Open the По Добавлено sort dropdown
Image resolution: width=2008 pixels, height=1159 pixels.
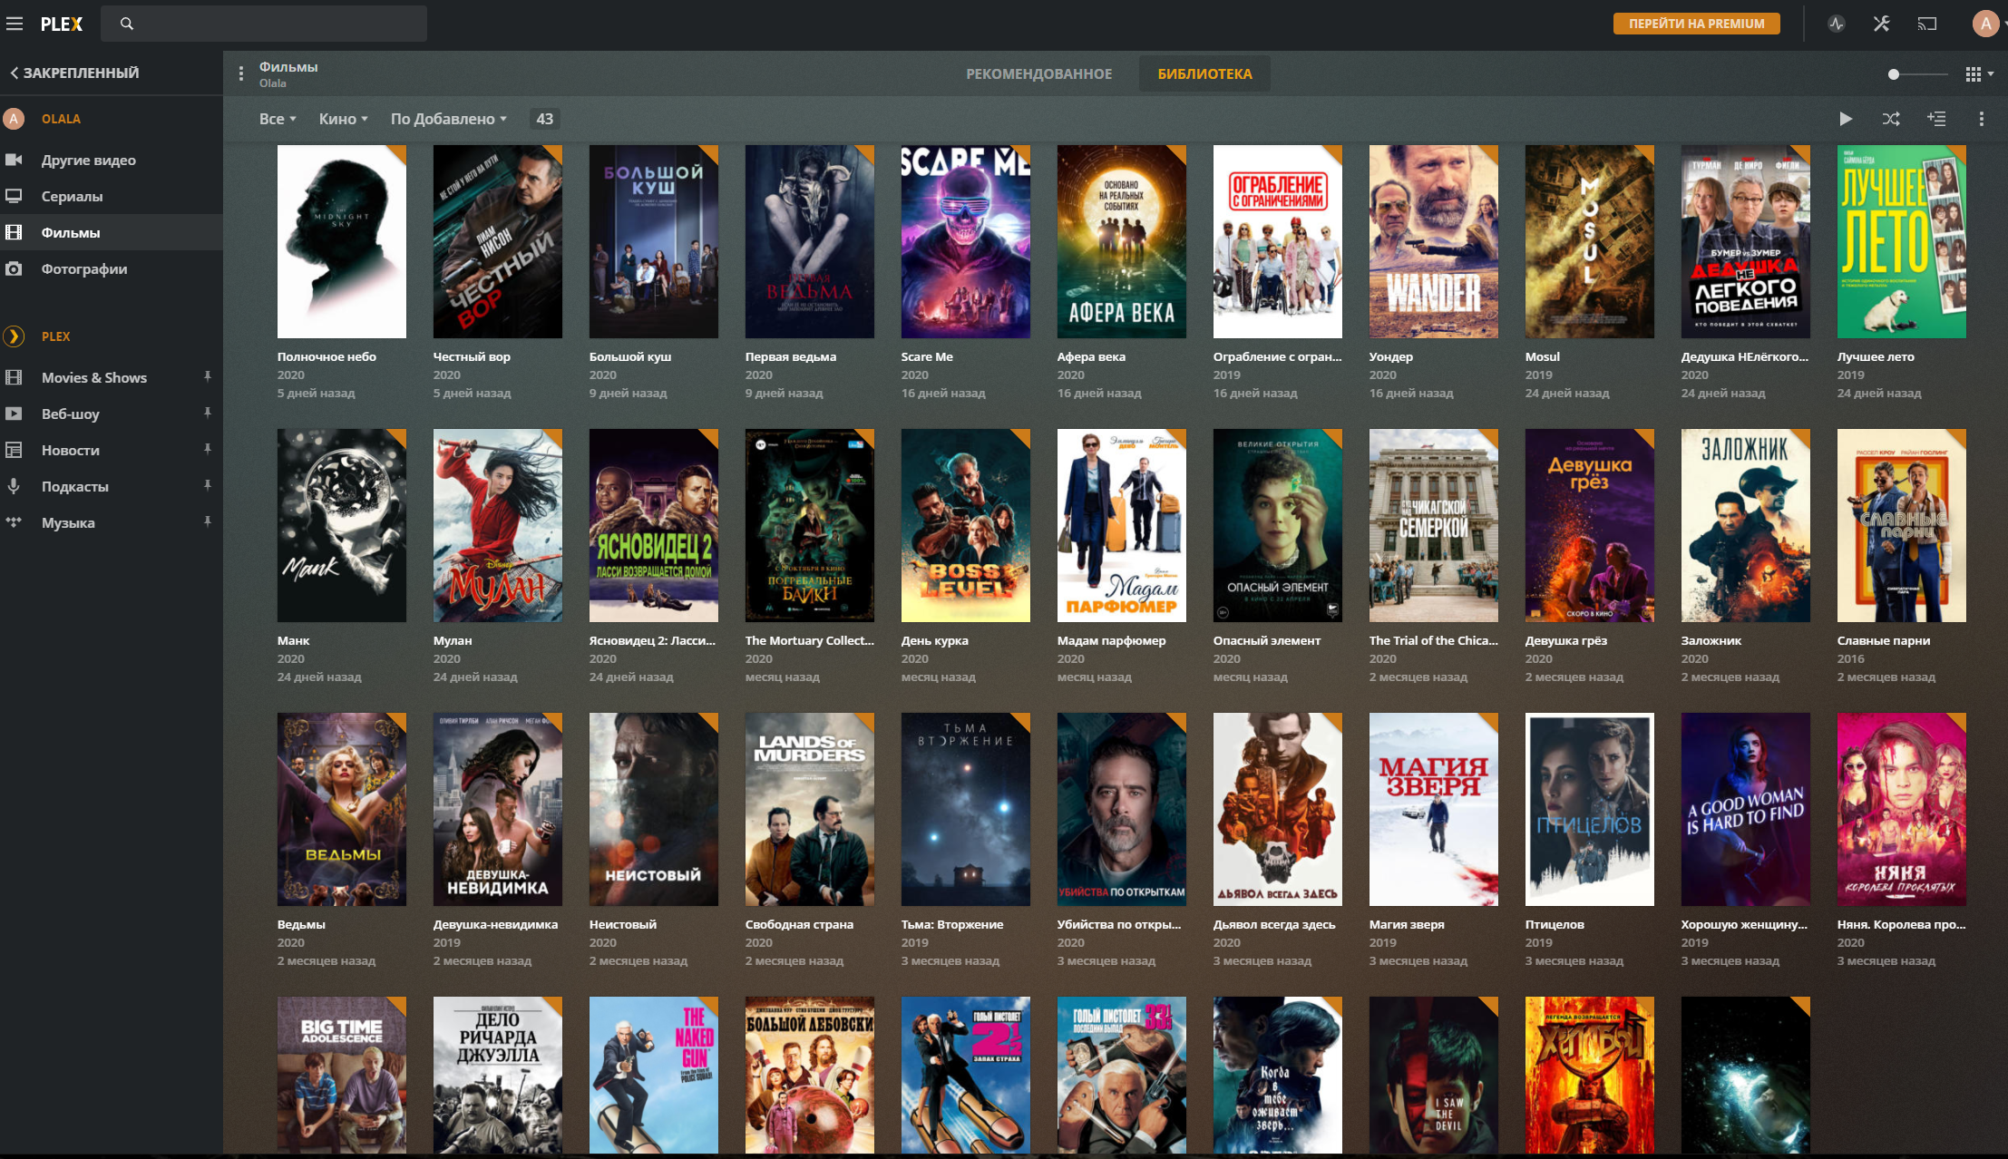pyautogui.click(x=448, y=119)
